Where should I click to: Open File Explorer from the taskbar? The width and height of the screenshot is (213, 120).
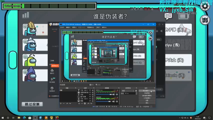point(19,118)
